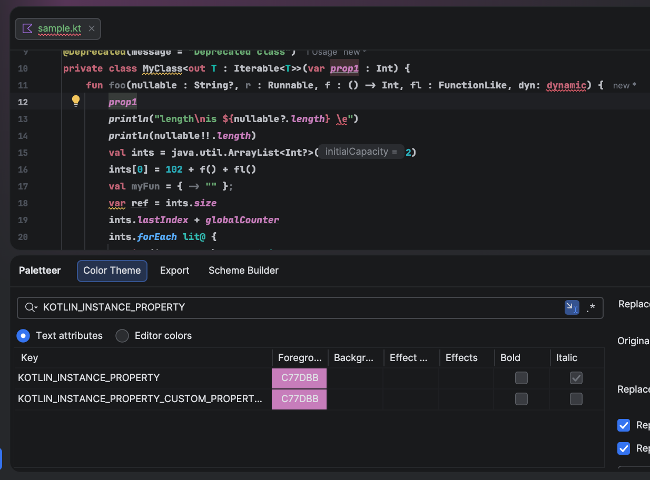This screenshot has width=650, height=480.
Task: Select the Editor colors radio button
Action: tap(122, 336)
